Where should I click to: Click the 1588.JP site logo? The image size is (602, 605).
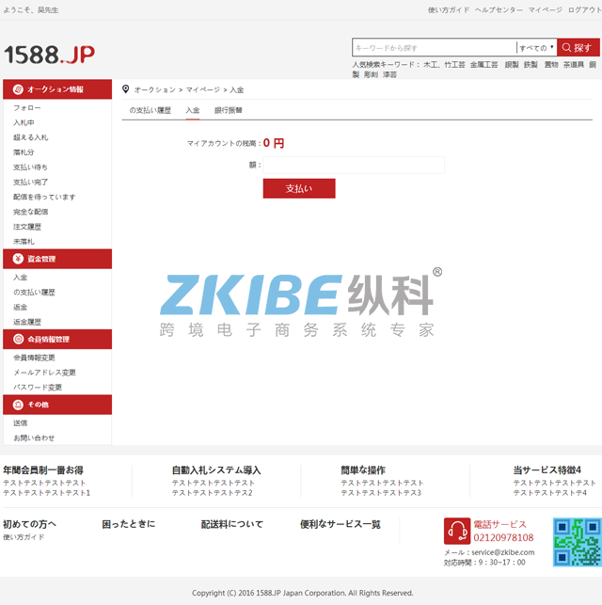[49, 55]
